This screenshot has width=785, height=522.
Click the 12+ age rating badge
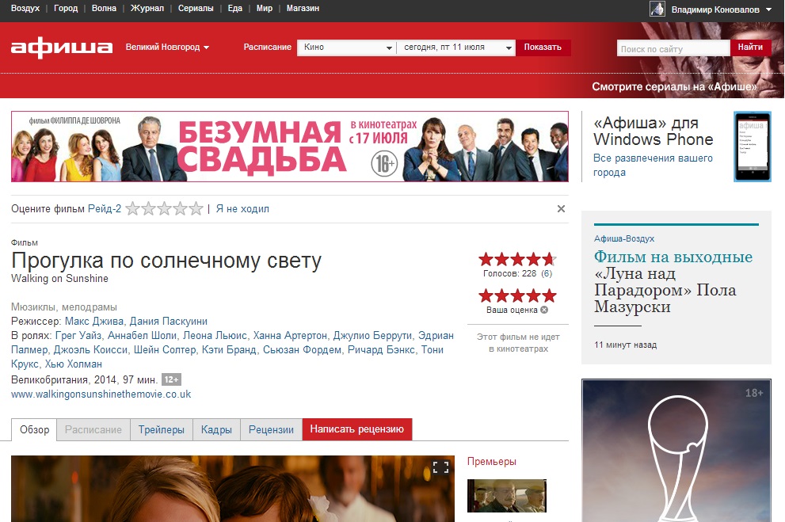tap(171, 379)
